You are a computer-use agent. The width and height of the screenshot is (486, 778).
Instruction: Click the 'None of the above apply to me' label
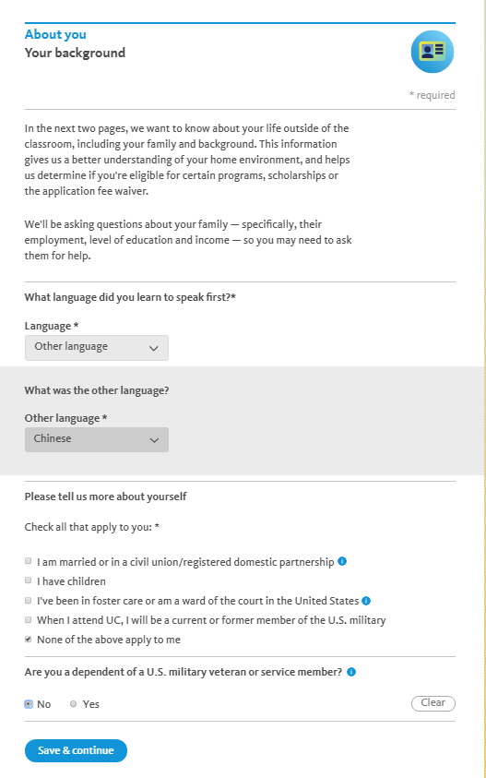click(x=109, y=640)
